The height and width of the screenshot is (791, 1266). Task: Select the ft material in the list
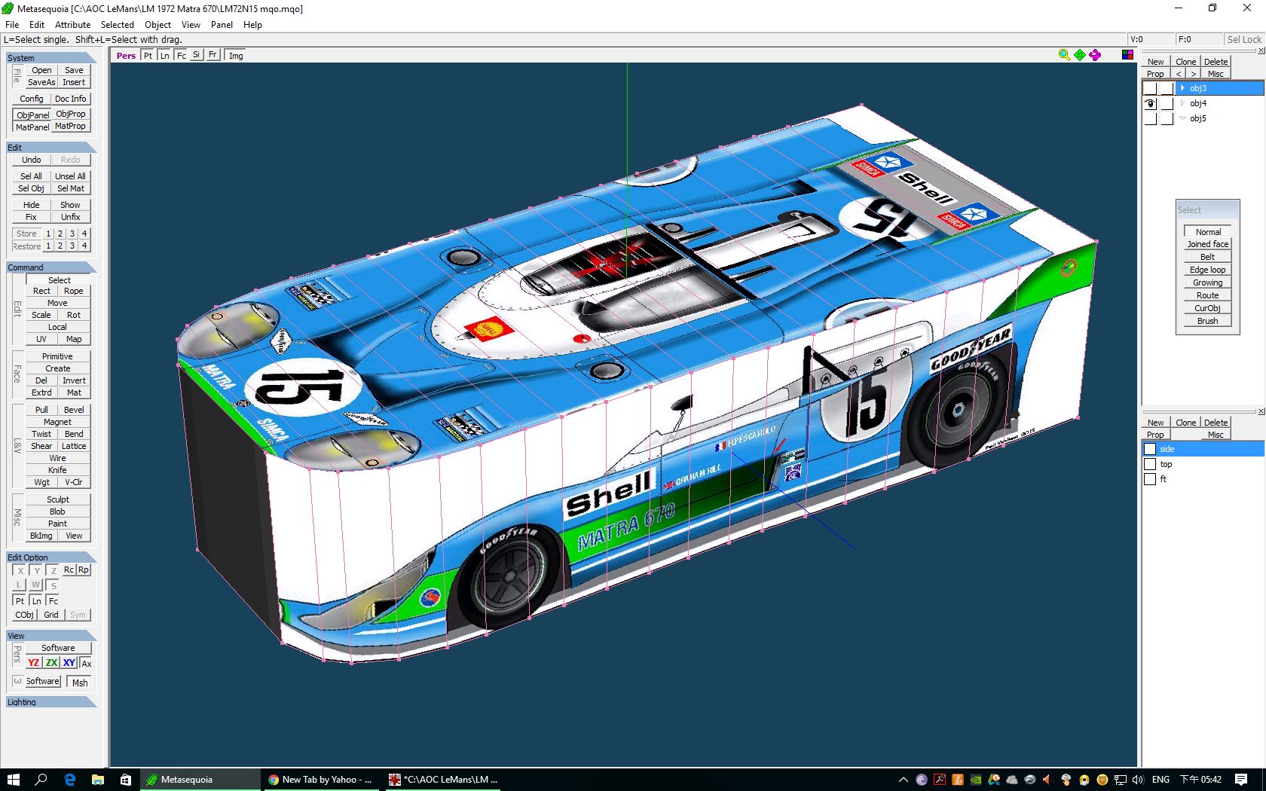[1164, 479]
